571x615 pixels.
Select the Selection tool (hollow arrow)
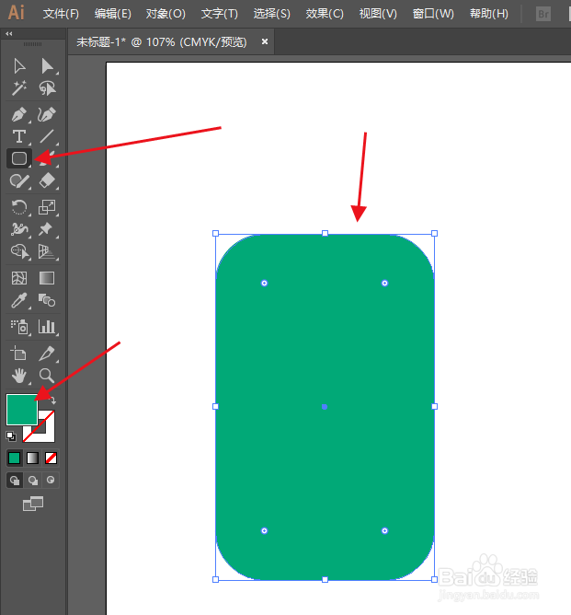19,66
